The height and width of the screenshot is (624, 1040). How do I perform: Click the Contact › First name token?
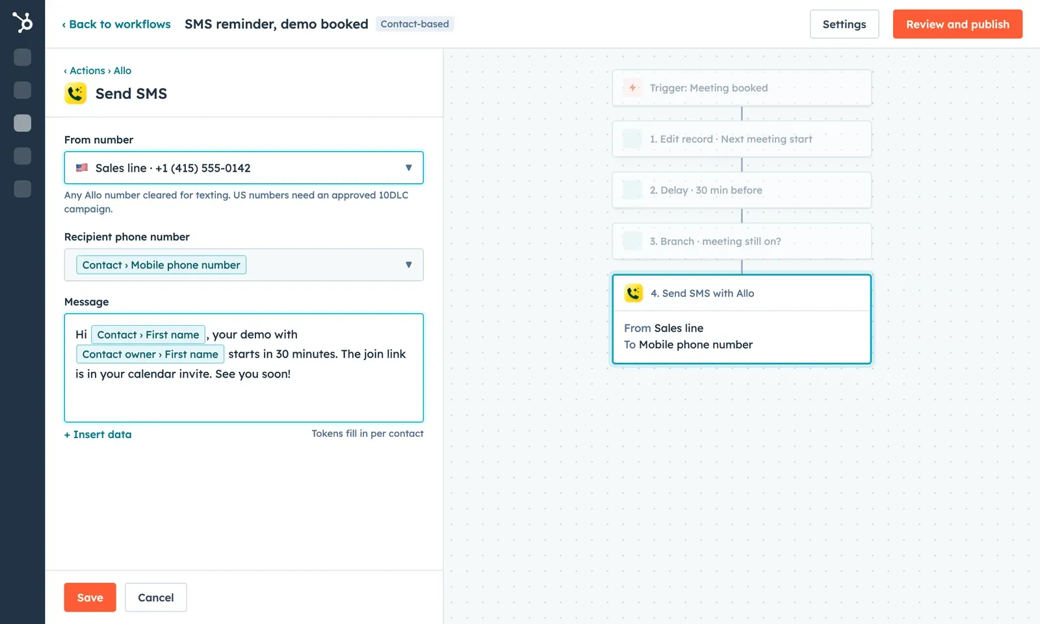pyautogui.click(x=148, y=335)
